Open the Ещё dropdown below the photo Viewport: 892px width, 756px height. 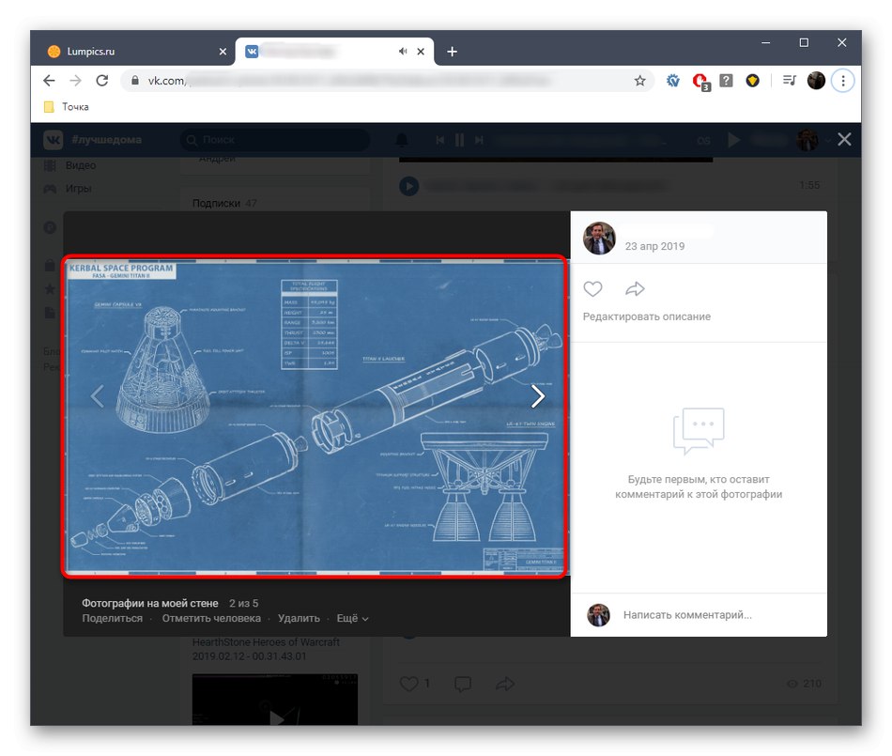(348, 618)
